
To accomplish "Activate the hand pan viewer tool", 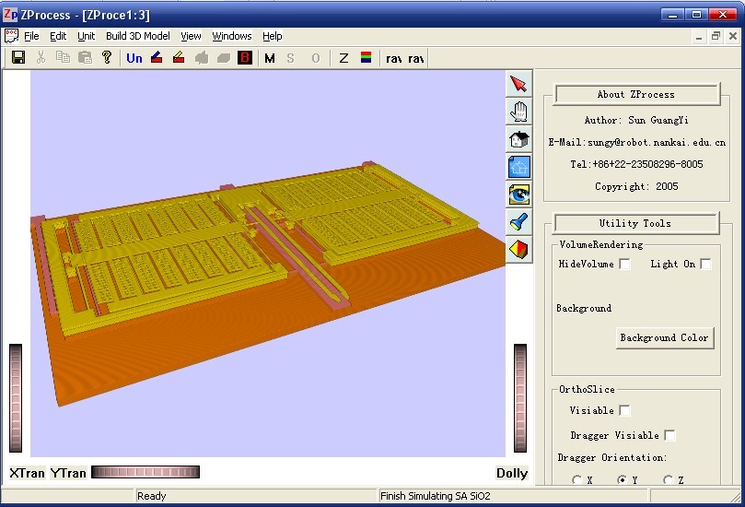I will (518, 112).
